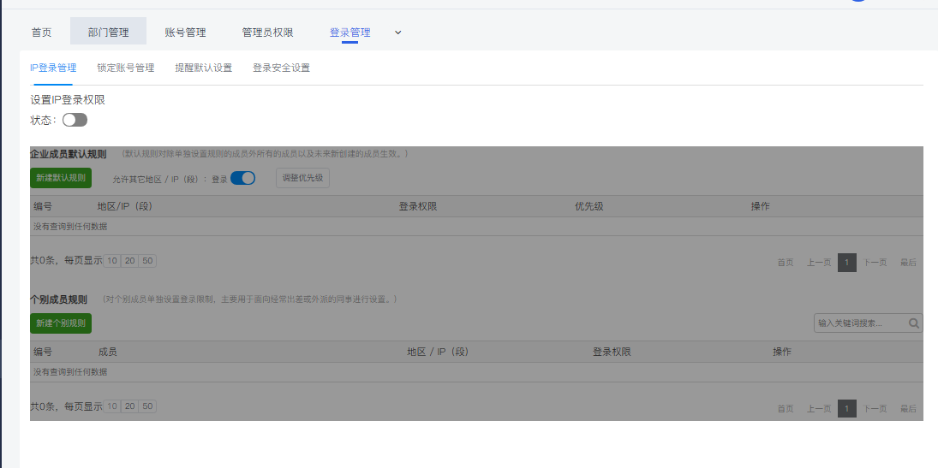Set default rules page size to 20
938x468 pixels.
130,261
